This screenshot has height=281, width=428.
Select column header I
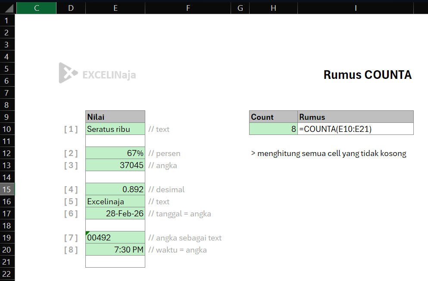point(355,8)
